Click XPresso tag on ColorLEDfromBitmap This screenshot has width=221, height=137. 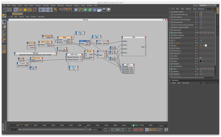[201, 14]
